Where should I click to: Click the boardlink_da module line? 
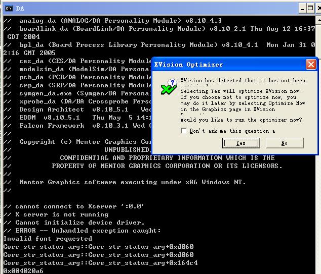(159, 29)
